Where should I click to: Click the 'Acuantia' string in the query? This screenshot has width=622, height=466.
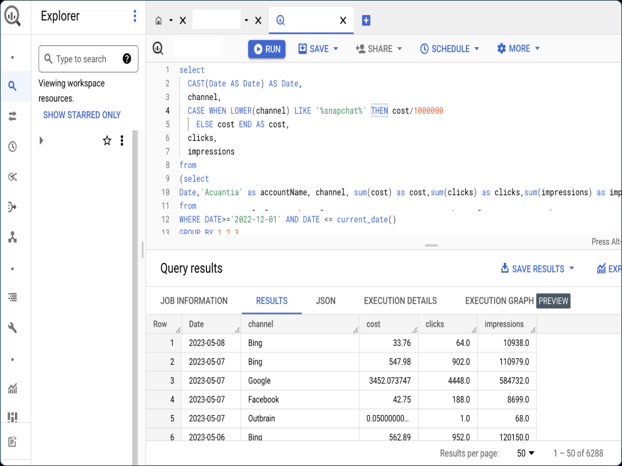pos(222,192)
